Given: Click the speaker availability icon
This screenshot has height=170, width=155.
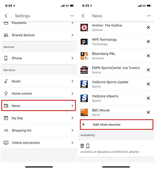Looking at the screenshot, I should (82, 146).
